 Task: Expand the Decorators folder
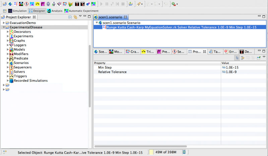(8, 32)
